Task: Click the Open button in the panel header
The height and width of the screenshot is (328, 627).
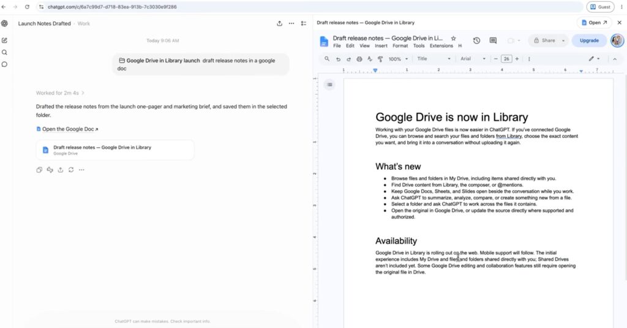Action: (x=594, y=23)
